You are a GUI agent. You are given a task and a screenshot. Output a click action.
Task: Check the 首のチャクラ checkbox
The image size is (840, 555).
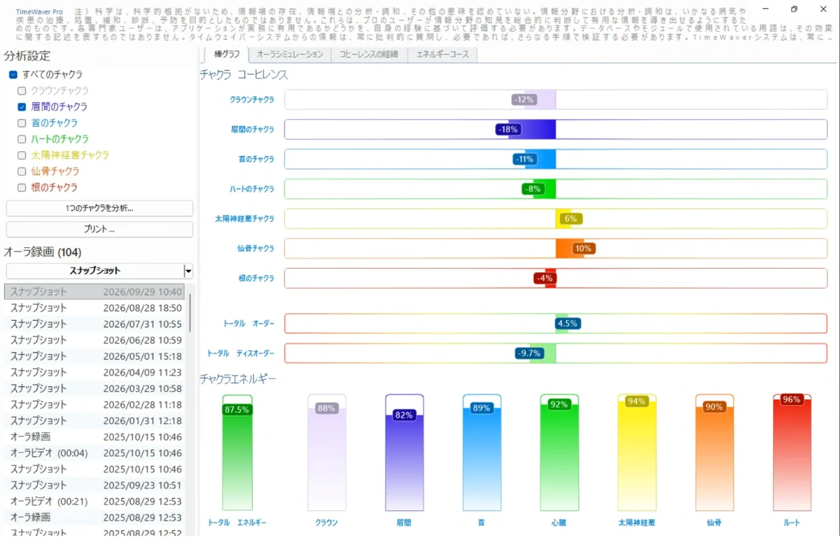click(22, 123)
